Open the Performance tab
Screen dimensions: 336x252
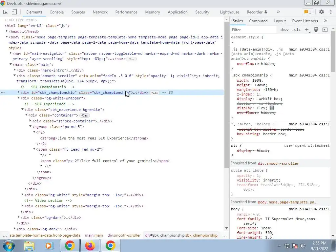(126, 12)
